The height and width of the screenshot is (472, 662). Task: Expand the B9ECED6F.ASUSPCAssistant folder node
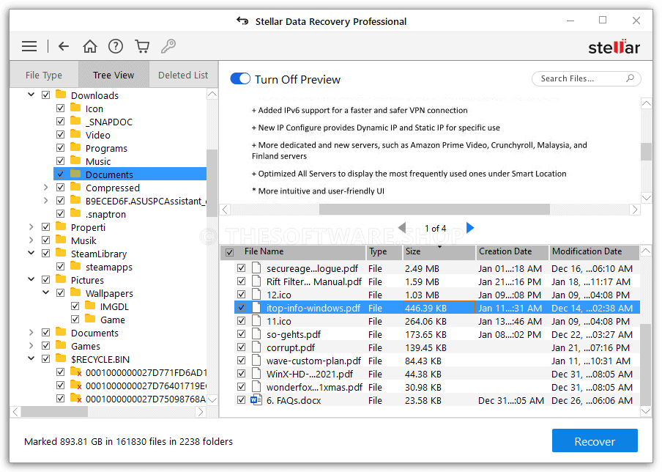click(45, 200)
